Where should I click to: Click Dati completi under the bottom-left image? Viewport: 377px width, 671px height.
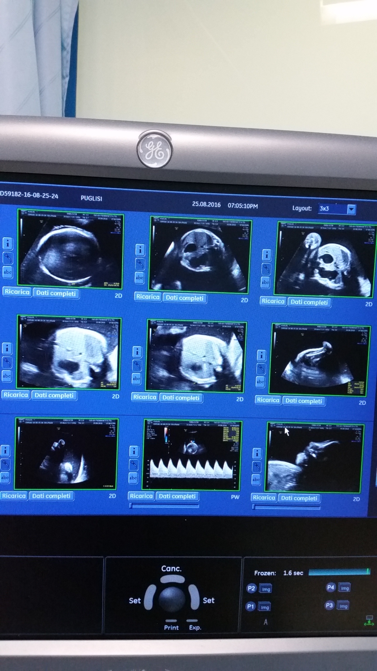tap(51, 496)
